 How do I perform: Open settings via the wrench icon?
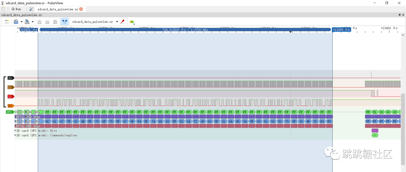coord(31,9)
